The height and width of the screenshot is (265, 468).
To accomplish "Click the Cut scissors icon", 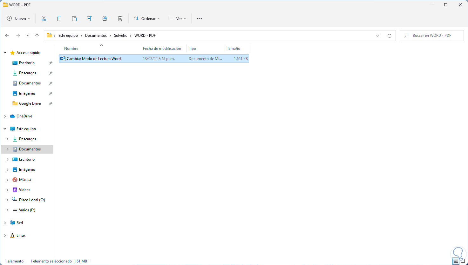I will pos(44,19).
